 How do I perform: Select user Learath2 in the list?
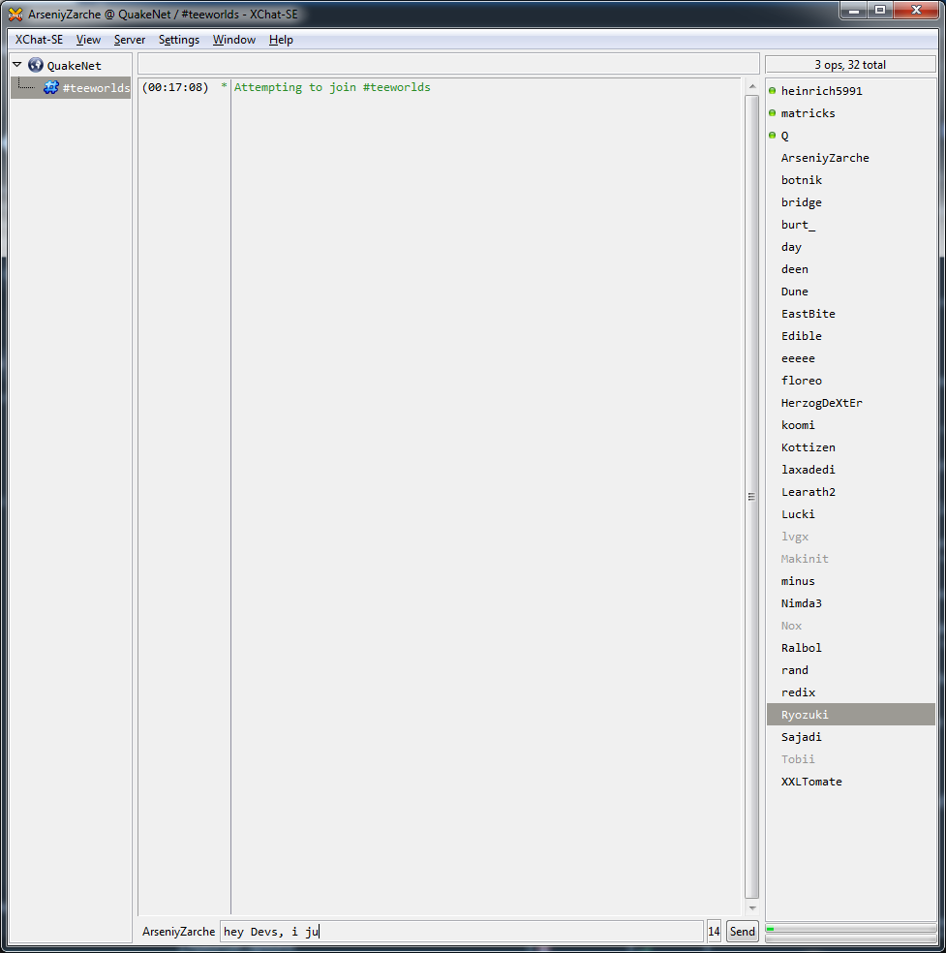click(x=850, y=492)
